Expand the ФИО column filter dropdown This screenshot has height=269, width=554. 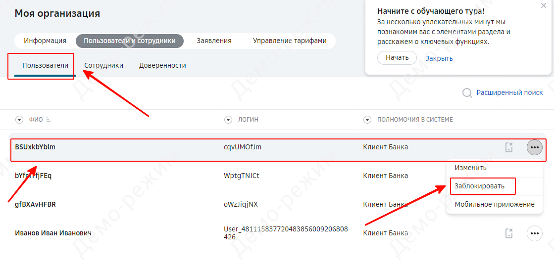[19, 120]
